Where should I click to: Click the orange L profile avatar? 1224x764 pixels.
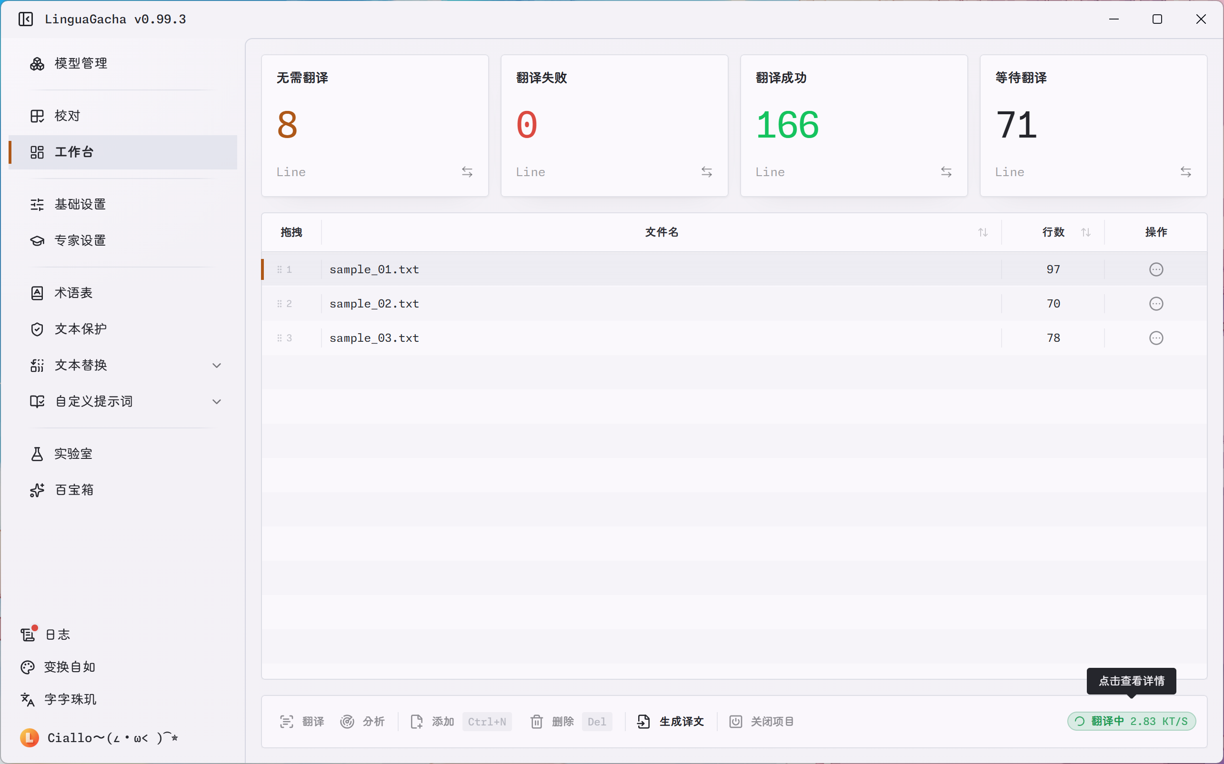[x=30, y=738]
